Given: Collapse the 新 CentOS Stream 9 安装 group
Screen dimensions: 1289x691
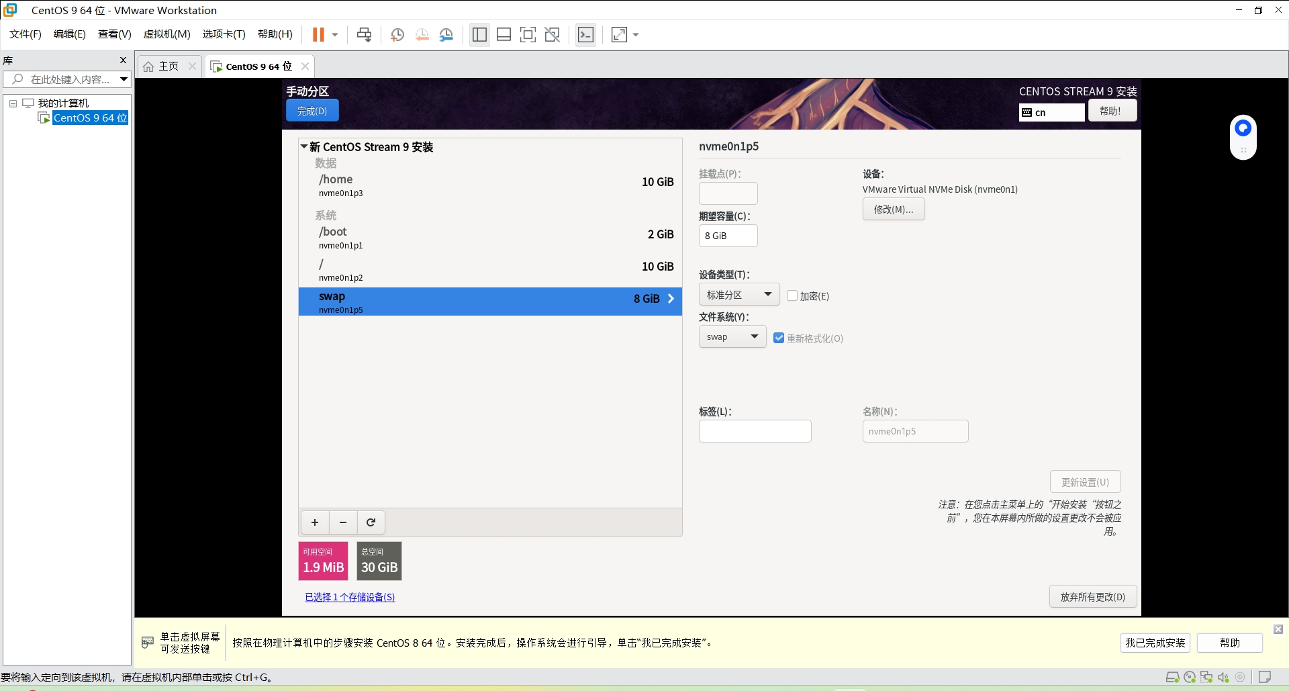Looking at the screenshot, I should [x=304, y=146].
